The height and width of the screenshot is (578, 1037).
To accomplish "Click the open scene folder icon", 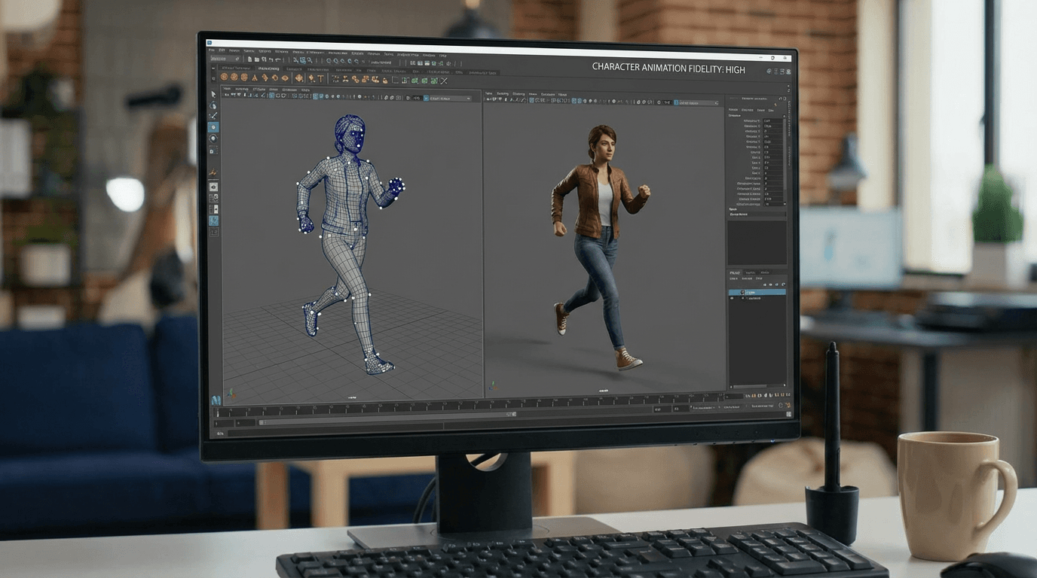I will (256, 59).
